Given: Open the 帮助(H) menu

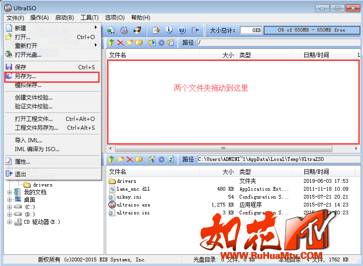Looking at the screenshot, I should (x=141, y=18).
